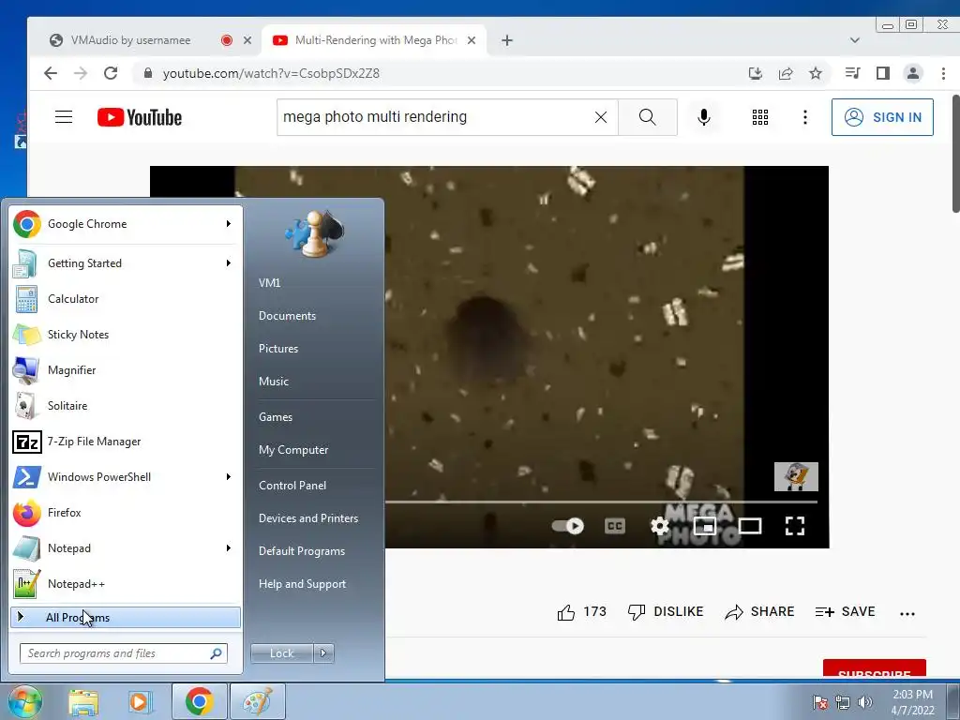Open Google Chrome from Start menu list

coord(125,224)
